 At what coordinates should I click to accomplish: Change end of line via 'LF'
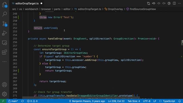(155, 101)
